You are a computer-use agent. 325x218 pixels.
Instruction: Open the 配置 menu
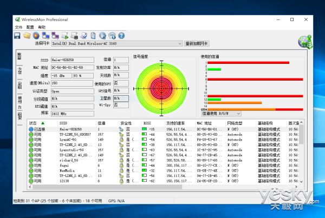pyautogui.click(x=30, y=27)
